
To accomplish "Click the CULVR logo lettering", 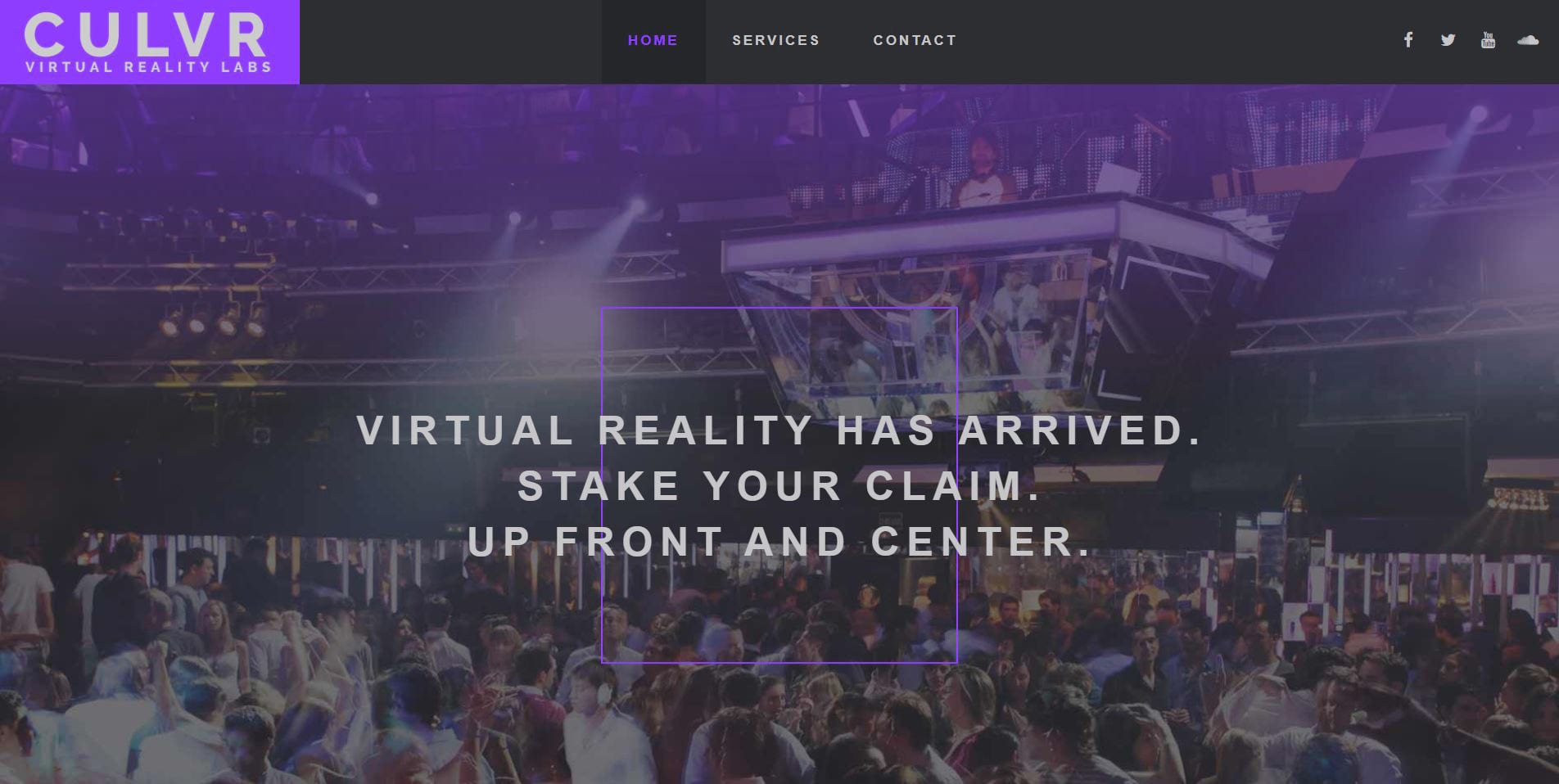I will coord(146,36).
